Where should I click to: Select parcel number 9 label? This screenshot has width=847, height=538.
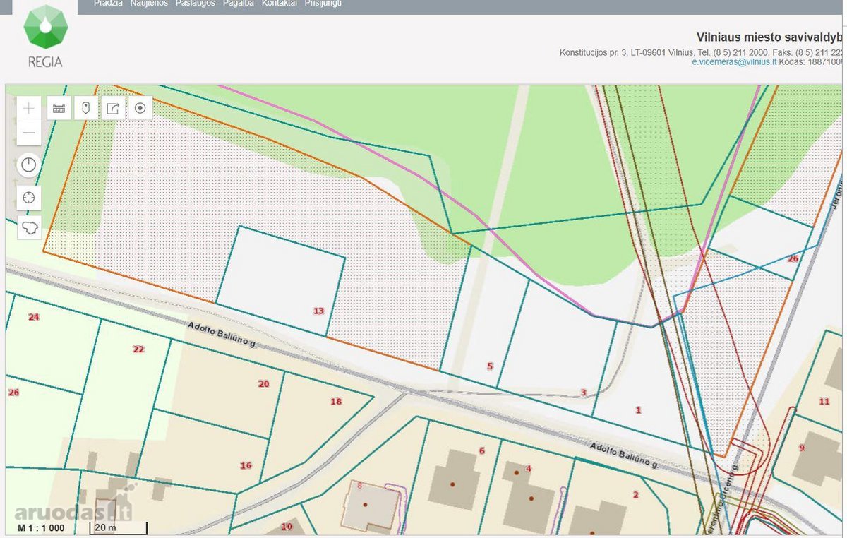point(802,448)
